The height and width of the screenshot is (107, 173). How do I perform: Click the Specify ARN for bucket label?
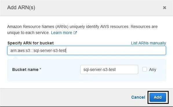[30, 43]
